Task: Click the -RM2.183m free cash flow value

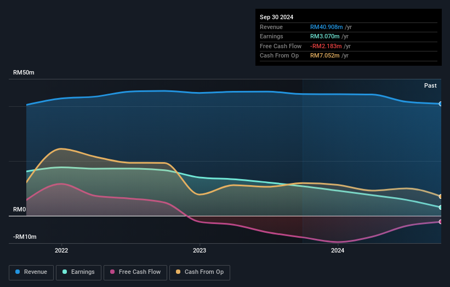Action: [326, 46]
